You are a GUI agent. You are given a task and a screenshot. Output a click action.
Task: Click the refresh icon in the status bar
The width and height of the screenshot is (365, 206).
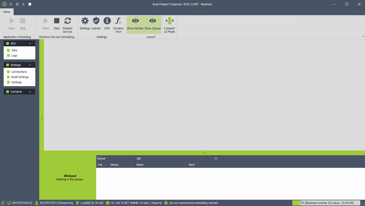(x=3, y=203)
